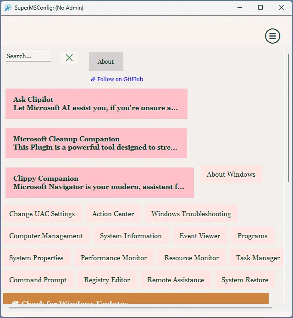293x318 pixels.
Task: Click the horizontal scrollbar at bottom
Action: coord(140,308)
